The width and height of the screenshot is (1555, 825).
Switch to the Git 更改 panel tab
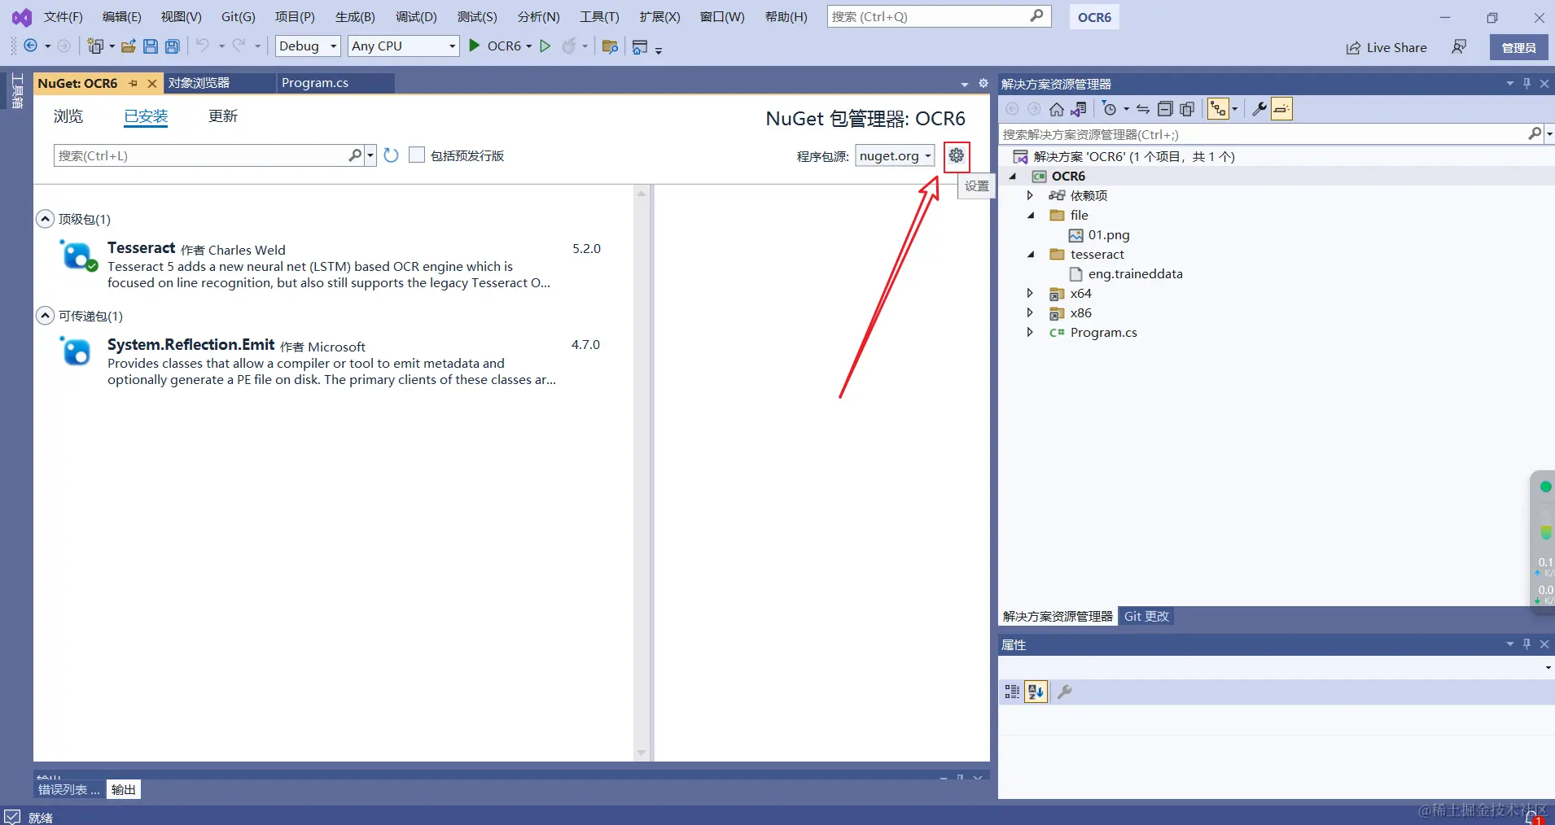tap(1146, 617)
